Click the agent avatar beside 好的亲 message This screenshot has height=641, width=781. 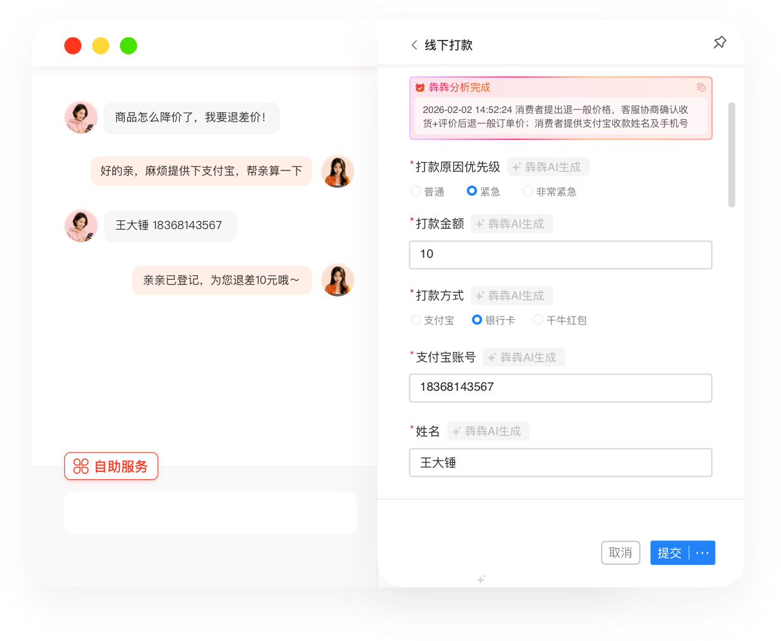pyautogui.click(x=338, y=171)
